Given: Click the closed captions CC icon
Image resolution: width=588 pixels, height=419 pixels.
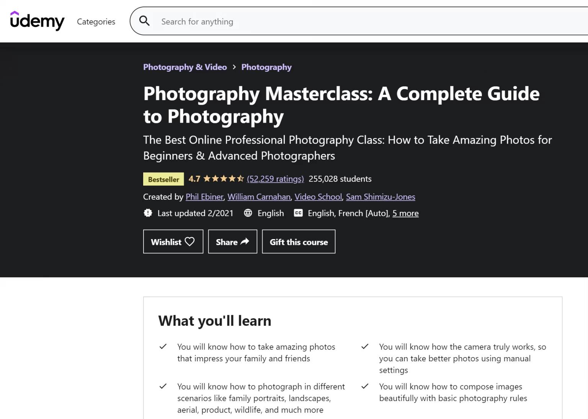Looking at the screenshot, I should (298, 213).
